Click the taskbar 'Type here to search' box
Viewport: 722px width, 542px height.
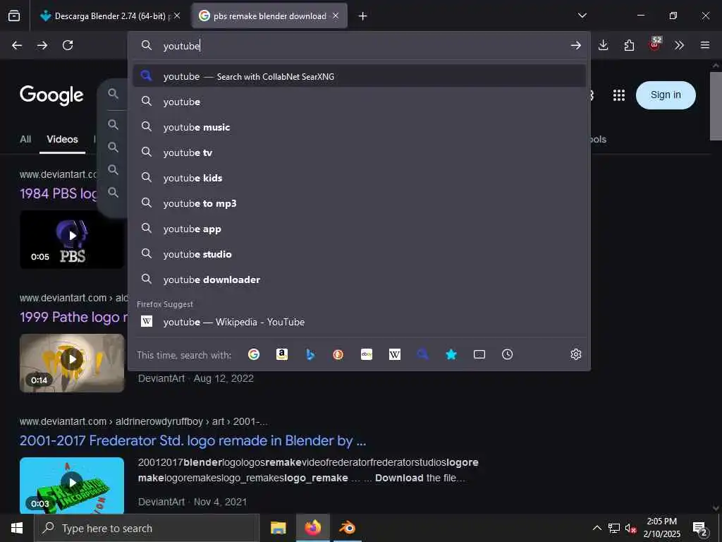[147, 528]
